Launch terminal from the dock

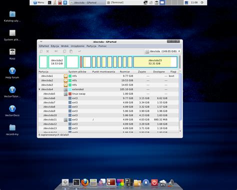pyautogui.click(x=76, y=182)
